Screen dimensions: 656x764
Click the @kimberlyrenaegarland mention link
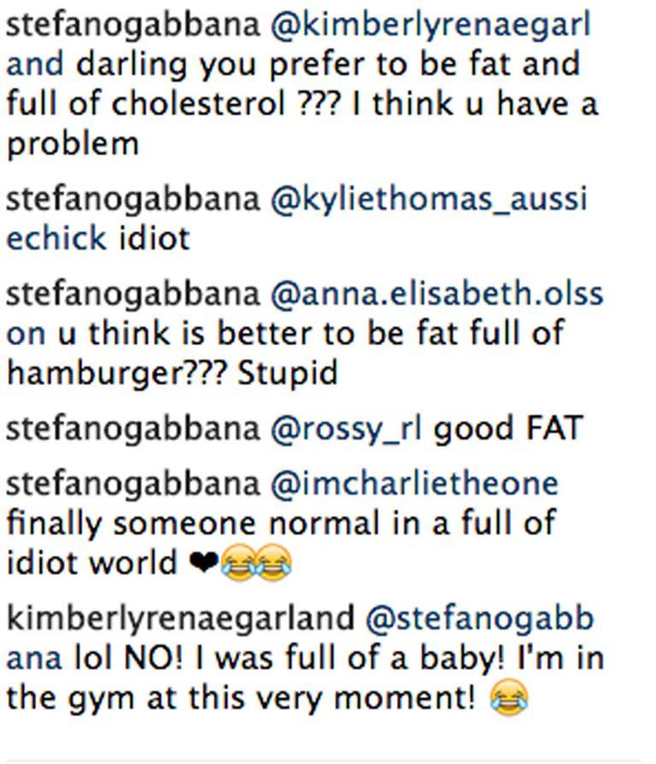[x=430, y=25]
